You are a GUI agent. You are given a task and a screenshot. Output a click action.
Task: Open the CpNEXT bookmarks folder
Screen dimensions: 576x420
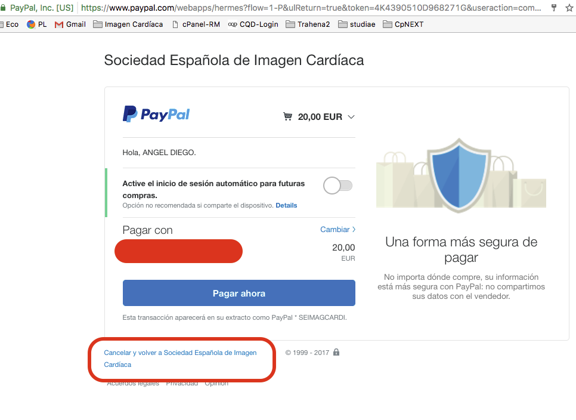click(403, 24)
